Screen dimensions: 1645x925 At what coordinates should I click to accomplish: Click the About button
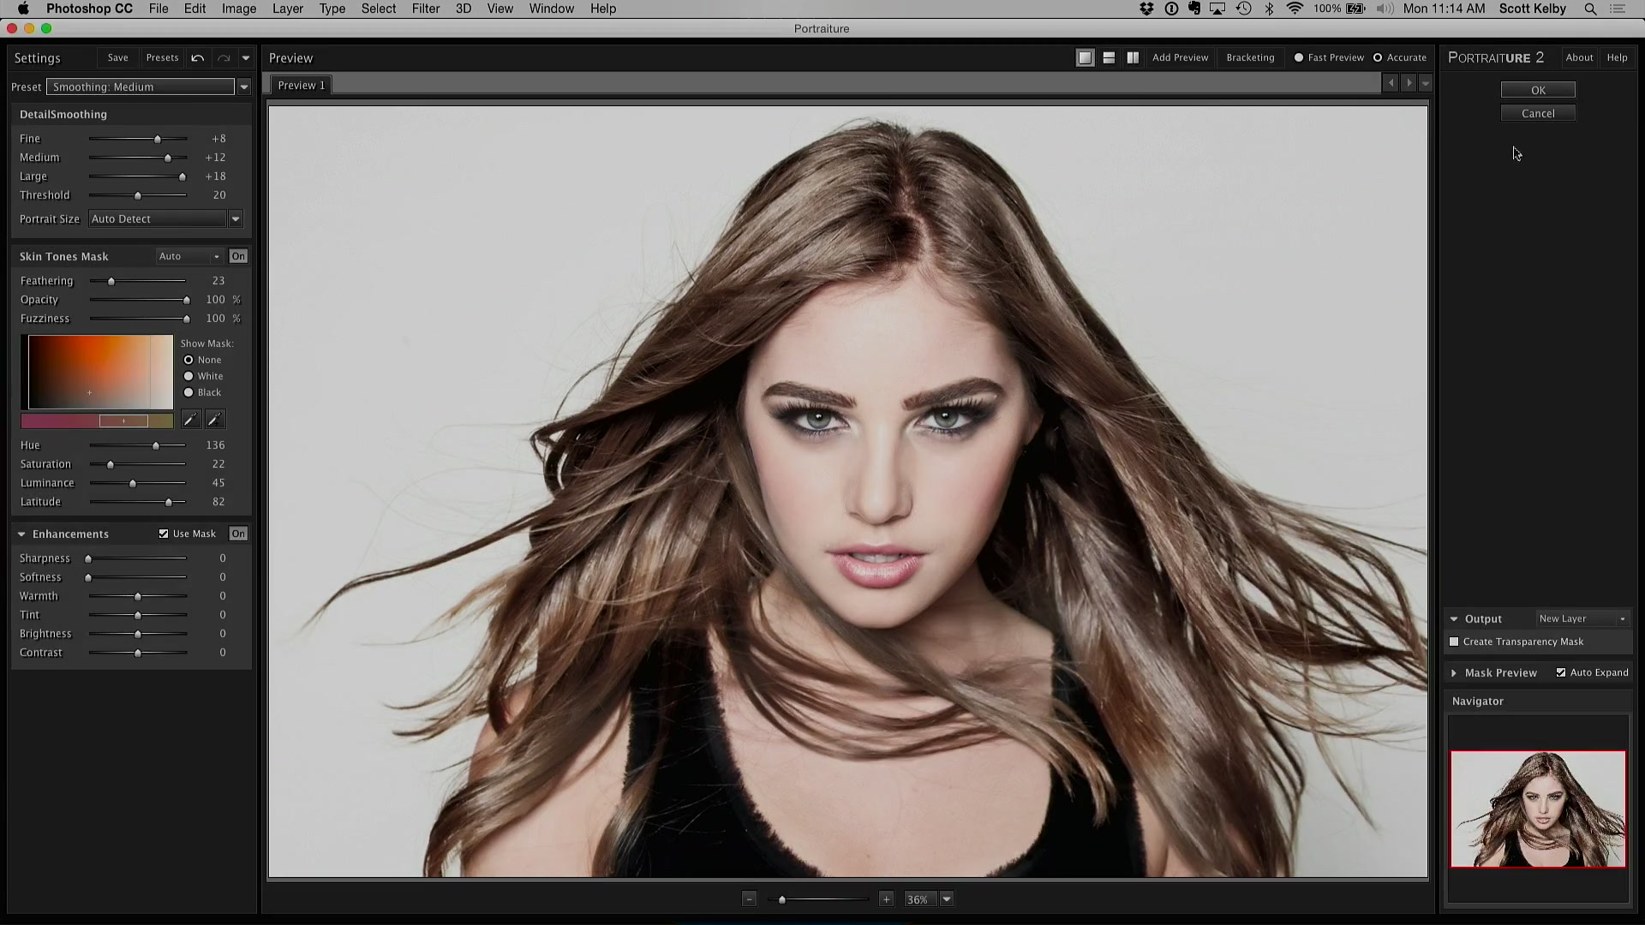pyautogui.click(x=1579, y=57)
